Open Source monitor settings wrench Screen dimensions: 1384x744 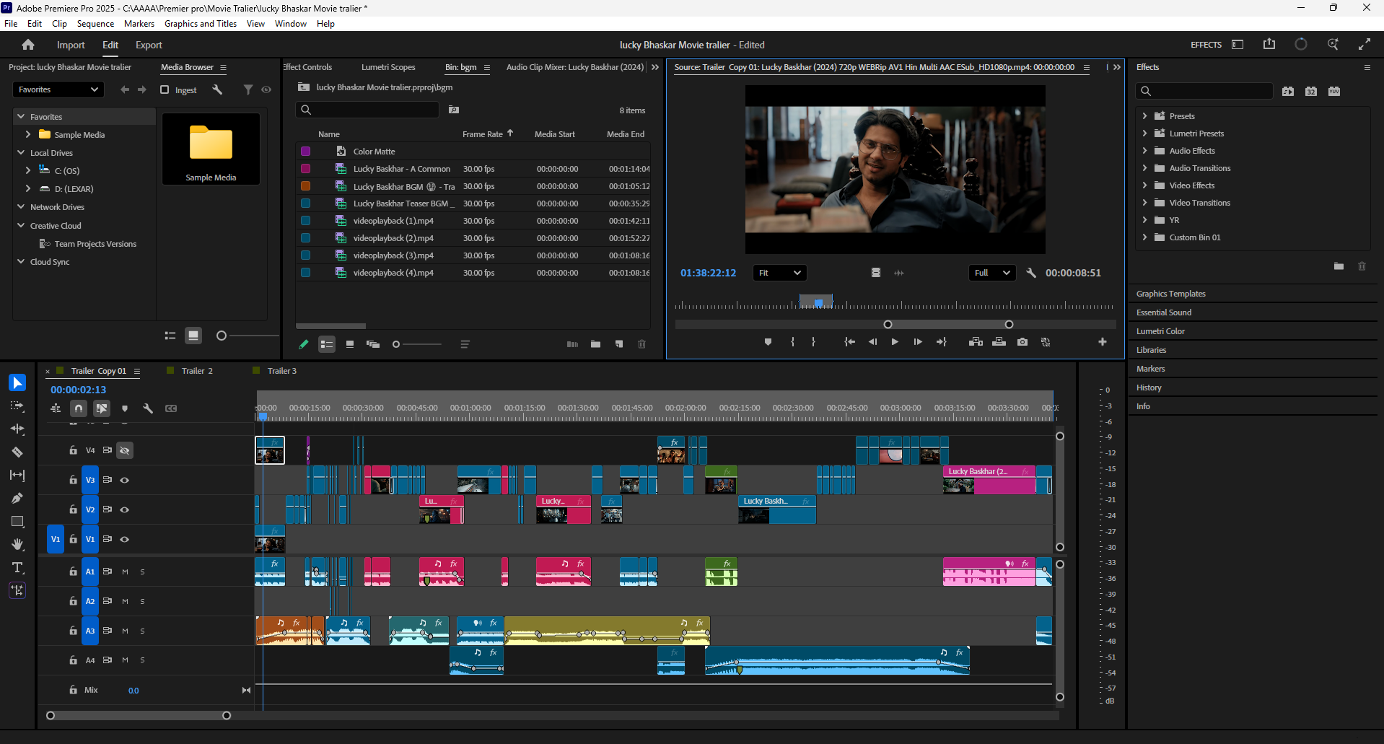pos(1031,273)
